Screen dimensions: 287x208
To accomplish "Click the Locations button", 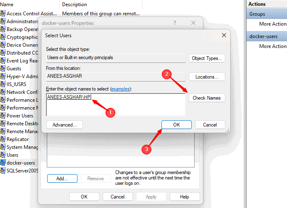I will tap(207, 77).
